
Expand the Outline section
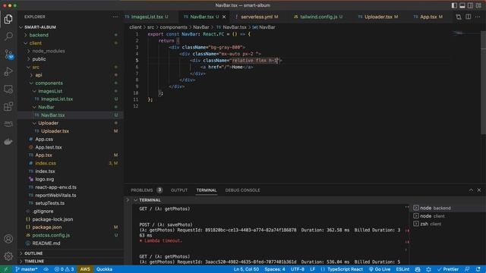coord(71,253)
